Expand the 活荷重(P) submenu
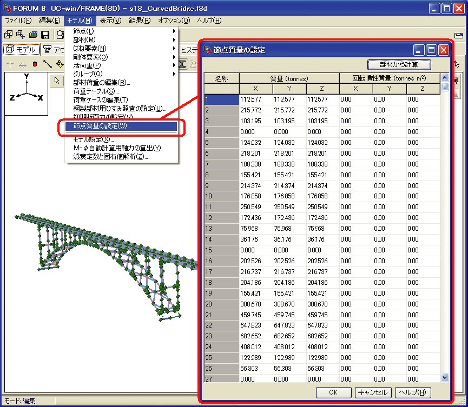 [121, 65]
